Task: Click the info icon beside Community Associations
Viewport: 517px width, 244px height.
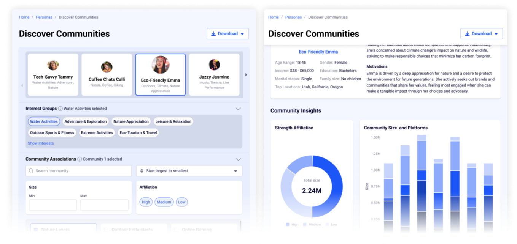Action: pyautogui.click(x=80, y=159)
